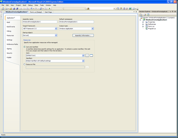Open the Toolbox from hammer-wrench icon
178x138 pixels.
127,8
